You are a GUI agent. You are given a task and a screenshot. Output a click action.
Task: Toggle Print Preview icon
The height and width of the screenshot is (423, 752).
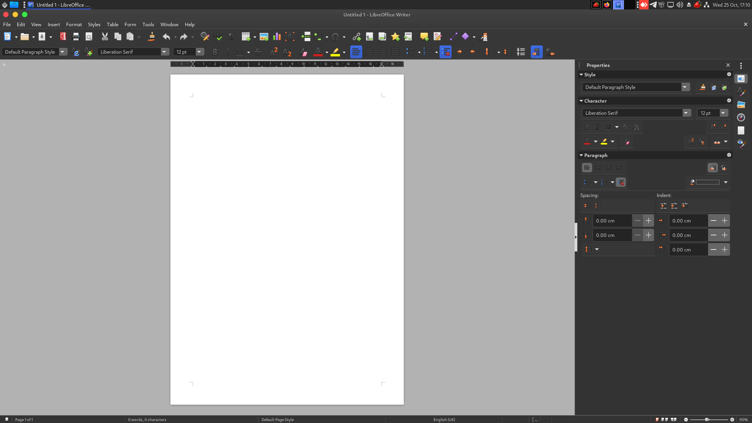point(89,37)
